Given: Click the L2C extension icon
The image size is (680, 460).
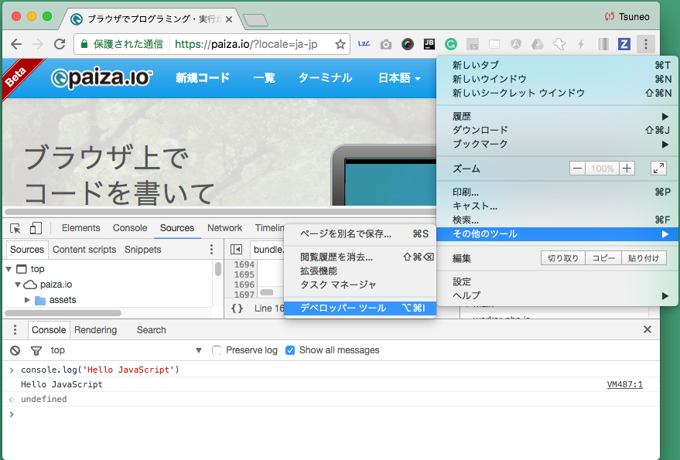Looking at the screenshot, I should click(364, 44).
